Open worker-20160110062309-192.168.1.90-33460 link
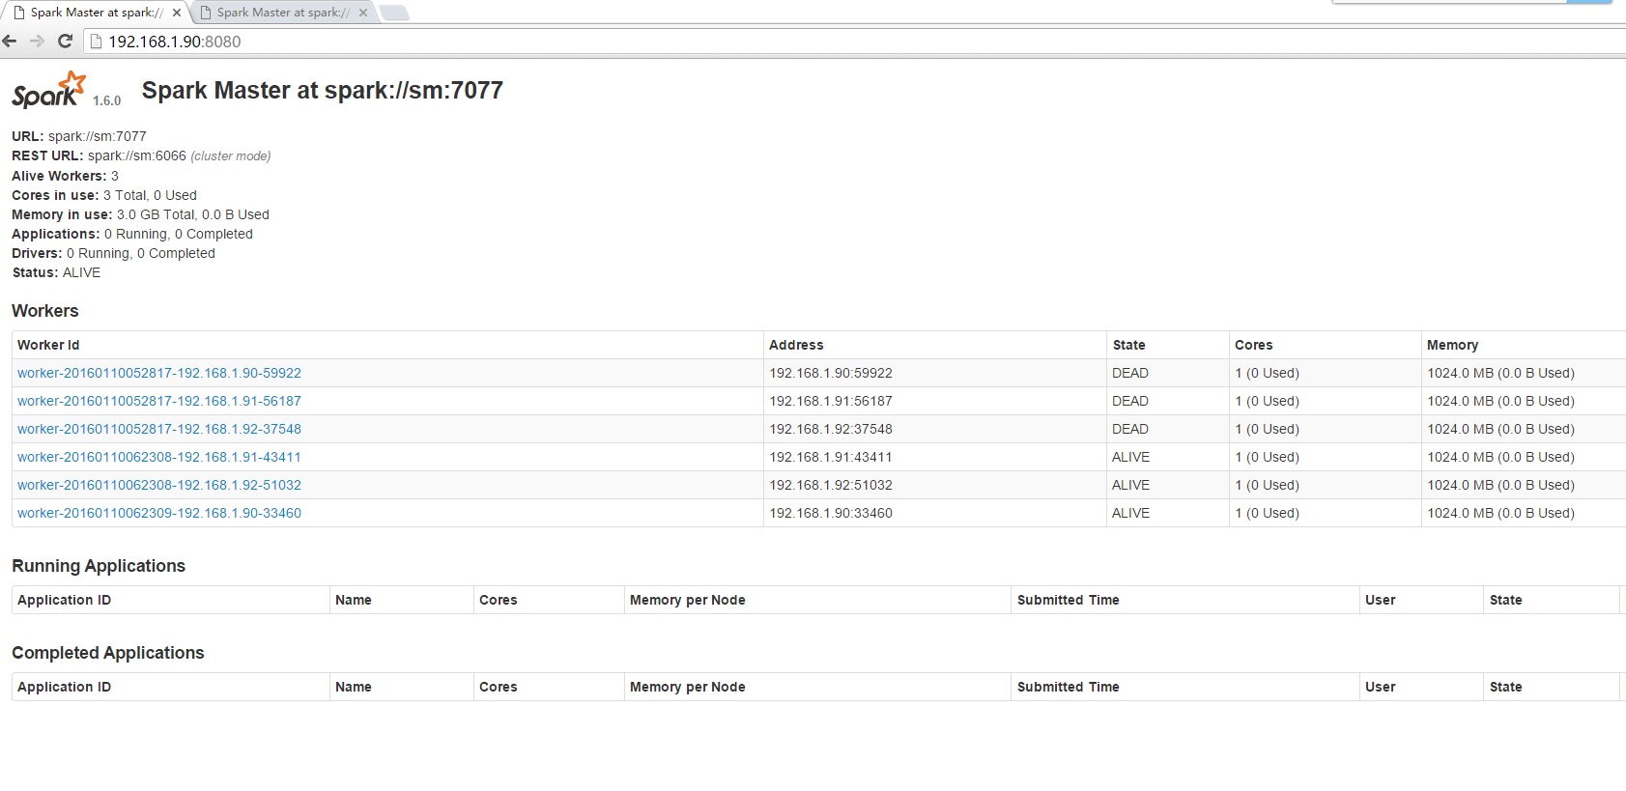 tap(159, 513)
